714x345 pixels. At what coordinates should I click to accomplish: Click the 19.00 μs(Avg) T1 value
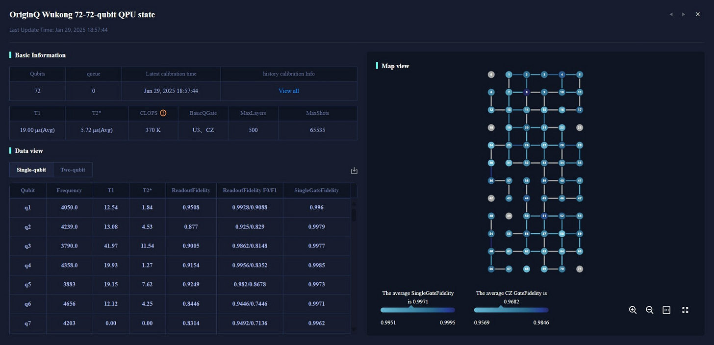click(37, 130)
